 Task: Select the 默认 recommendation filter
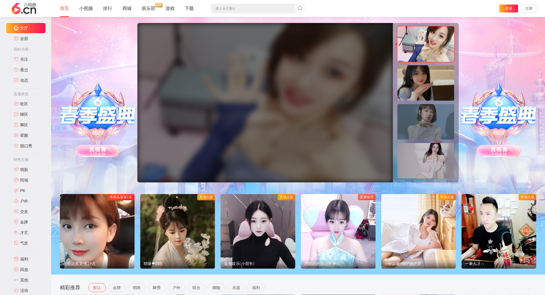[x=97, y=288]
